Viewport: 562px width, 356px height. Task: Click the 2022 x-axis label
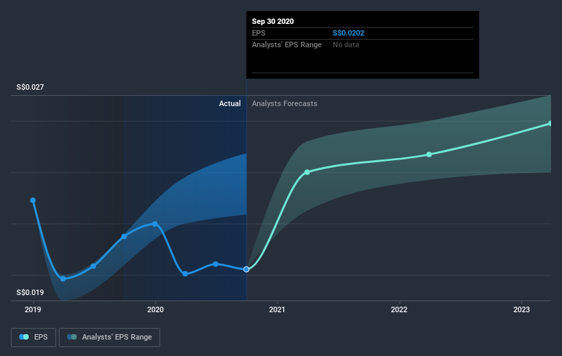(x=399, y=309)
